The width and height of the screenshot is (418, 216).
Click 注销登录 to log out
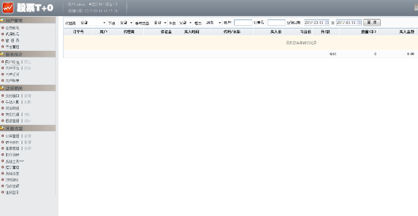pyautogui.click(x=12, y=192)
